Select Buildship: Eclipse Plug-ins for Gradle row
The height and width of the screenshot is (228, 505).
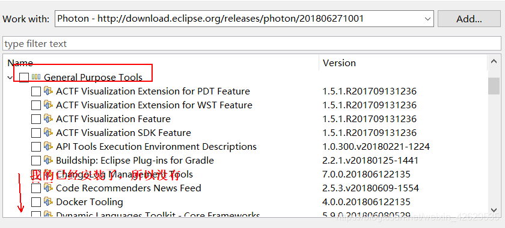click(135, 161)
